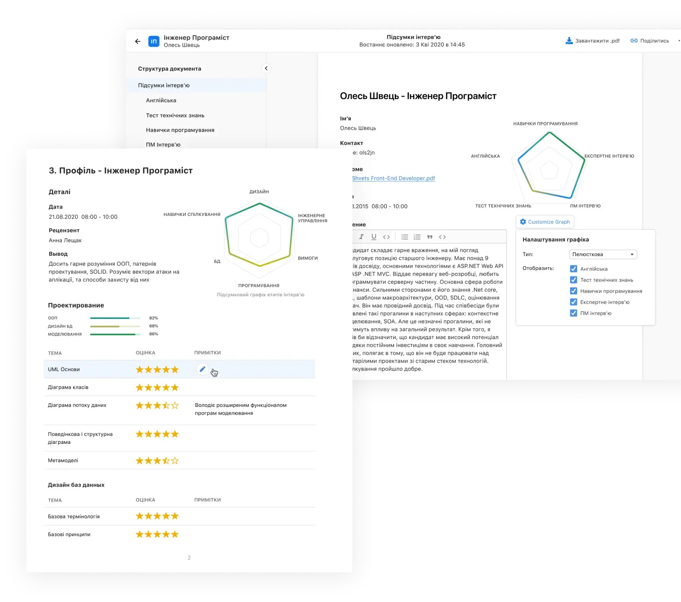Insert a bulleted list in the editor
Image resolution: width=681 pixels, height=602 pixels.
tap(405, 237)
